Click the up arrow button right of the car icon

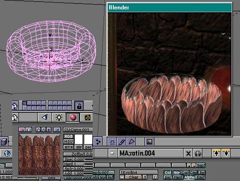tap(216, 153)
